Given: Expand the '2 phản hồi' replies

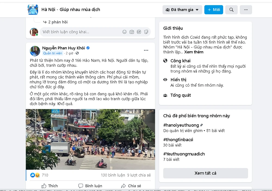Looking at the screenshot, I should click(x=58, y=22).
